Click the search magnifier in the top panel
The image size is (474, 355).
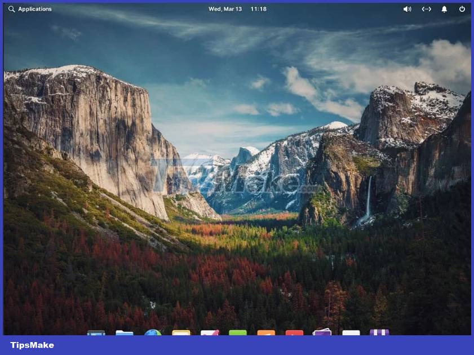(x=11, y=9)
